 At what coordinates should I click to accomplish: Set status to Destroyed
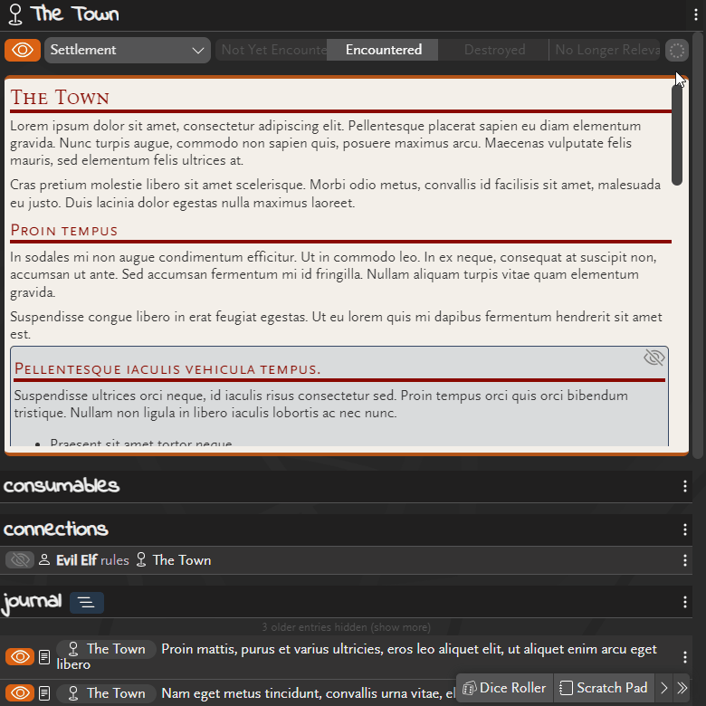(494, 51)
